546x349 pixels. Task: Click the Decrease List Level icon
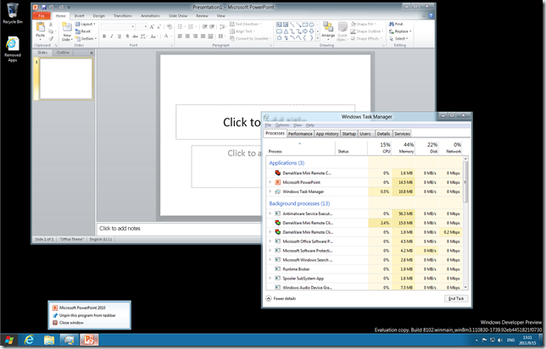(x=205, y=27)
